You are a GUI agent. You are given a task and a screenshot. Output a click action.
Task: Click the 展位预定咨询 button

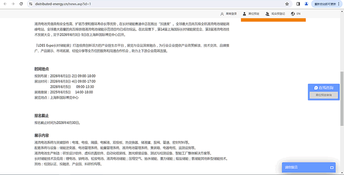(x=324, y=94)
